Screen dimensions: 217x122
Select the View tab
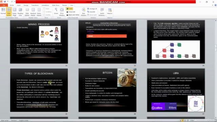pos(72,5)
